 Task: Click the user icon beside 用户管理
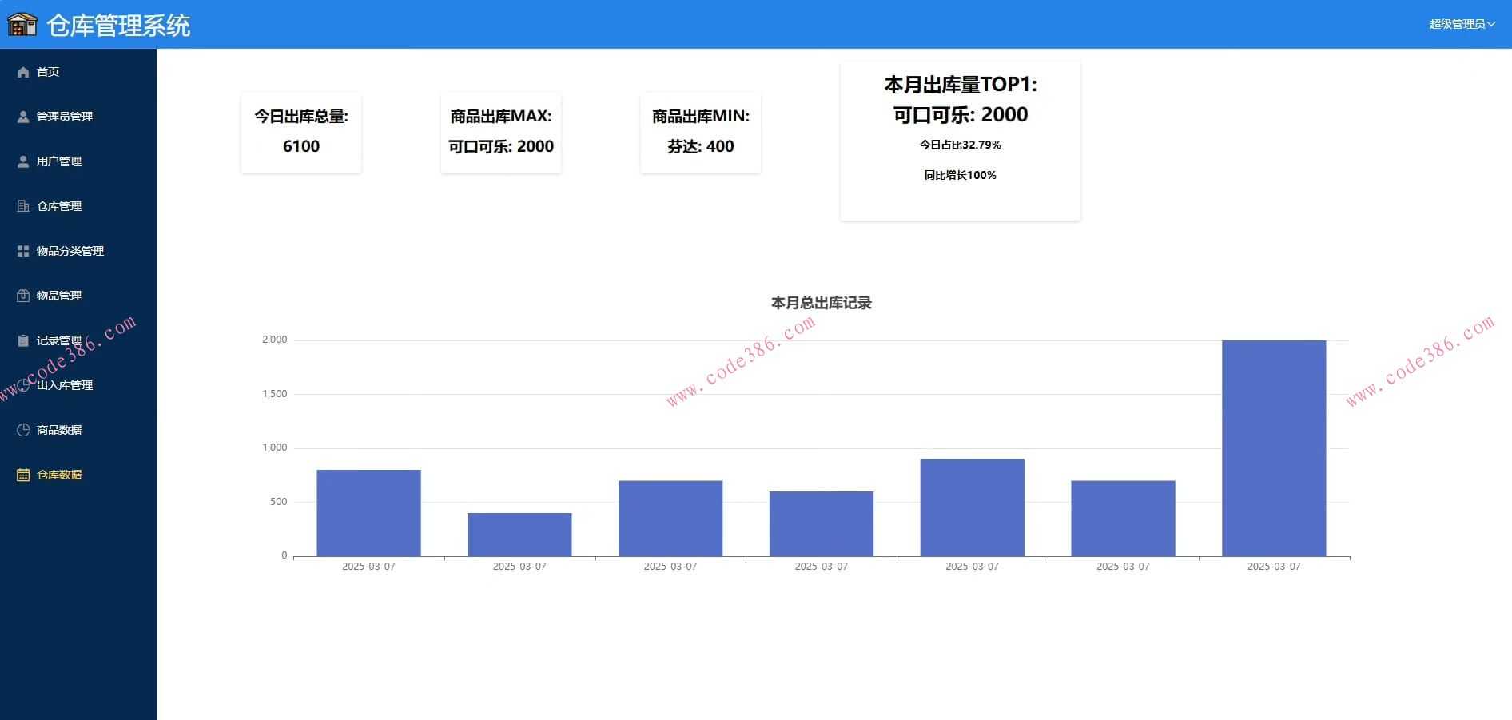(x=23, y=161)
